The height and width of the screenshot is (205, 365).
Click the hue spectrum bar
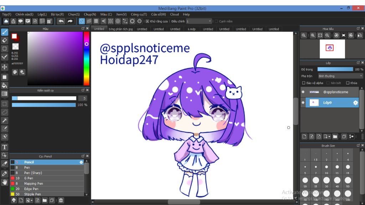click(86, 59)
